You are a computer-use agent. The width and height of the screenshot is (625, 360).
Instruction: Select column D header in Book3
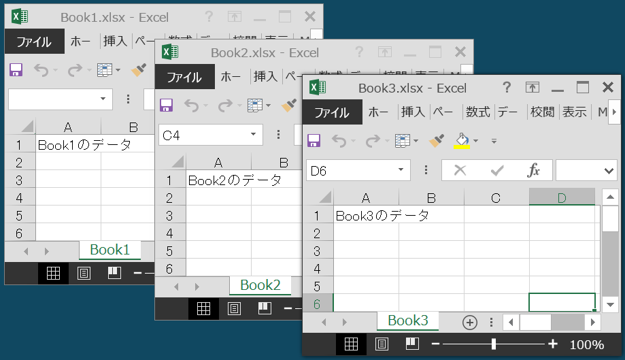pyautogui.click(x=562, y=197)
